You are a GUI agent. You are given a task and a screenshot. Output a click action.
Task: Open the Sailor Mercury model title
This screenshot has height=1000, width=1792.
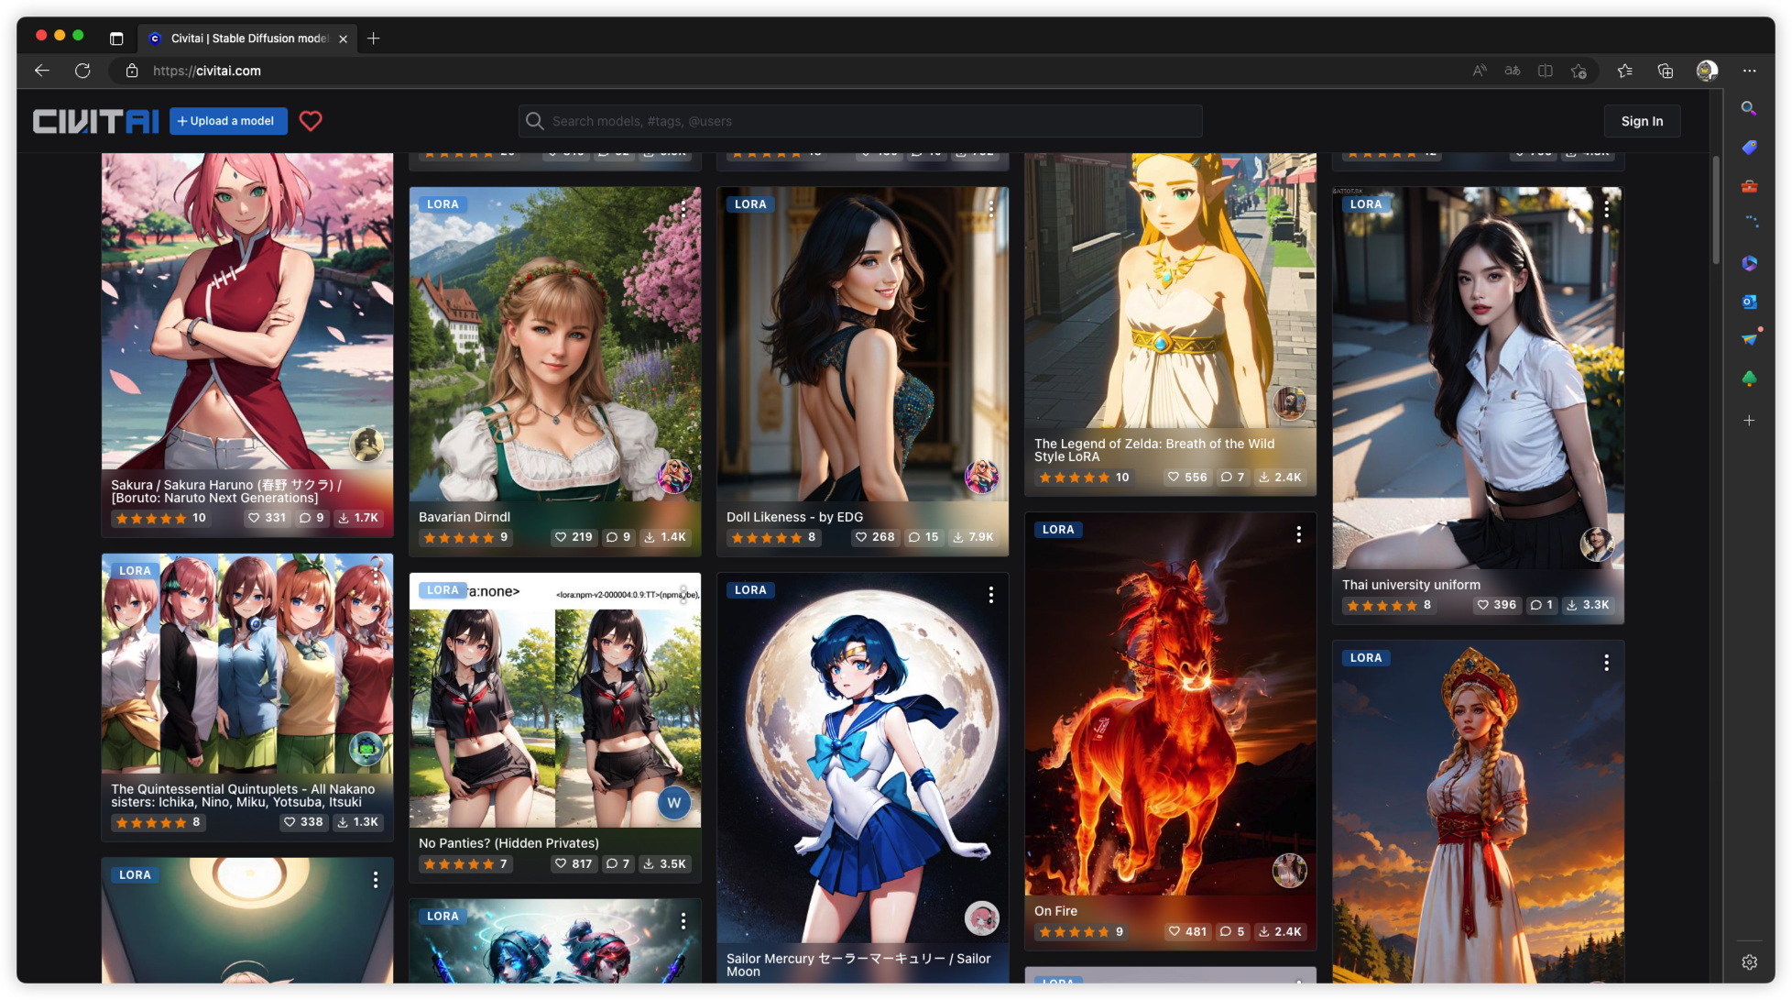[858, 965]
